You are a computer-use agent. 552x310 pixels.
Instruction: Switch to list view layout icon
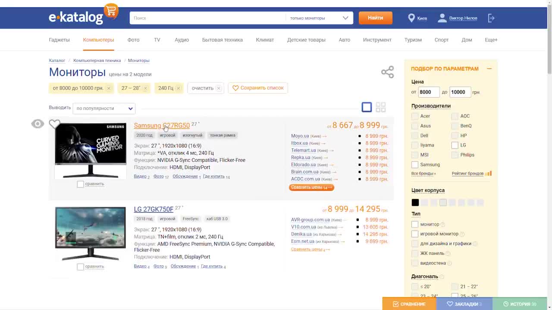pyautogui.click(x=367, y=107)
